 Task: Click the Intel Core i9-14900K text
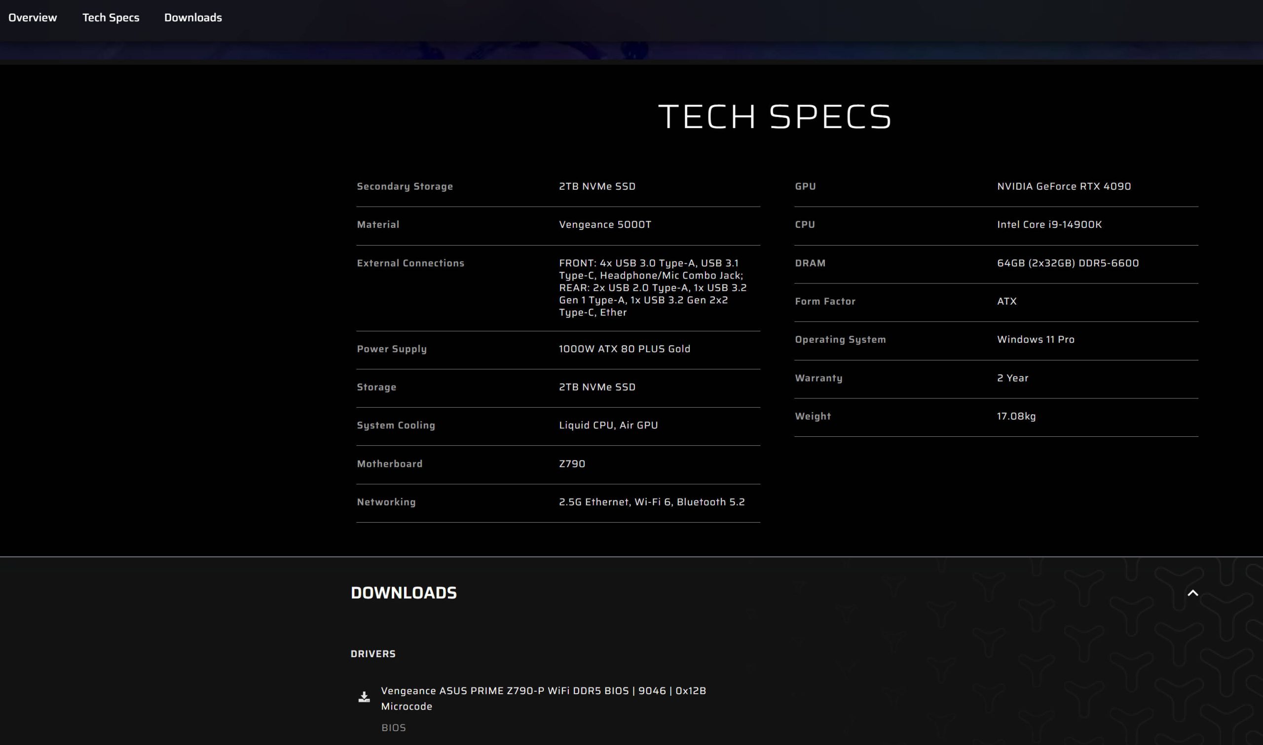tap(1049, 224)
